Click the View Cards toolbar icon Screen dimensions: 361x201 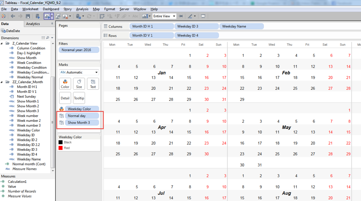pyautogui.click(x=145, y=16)
